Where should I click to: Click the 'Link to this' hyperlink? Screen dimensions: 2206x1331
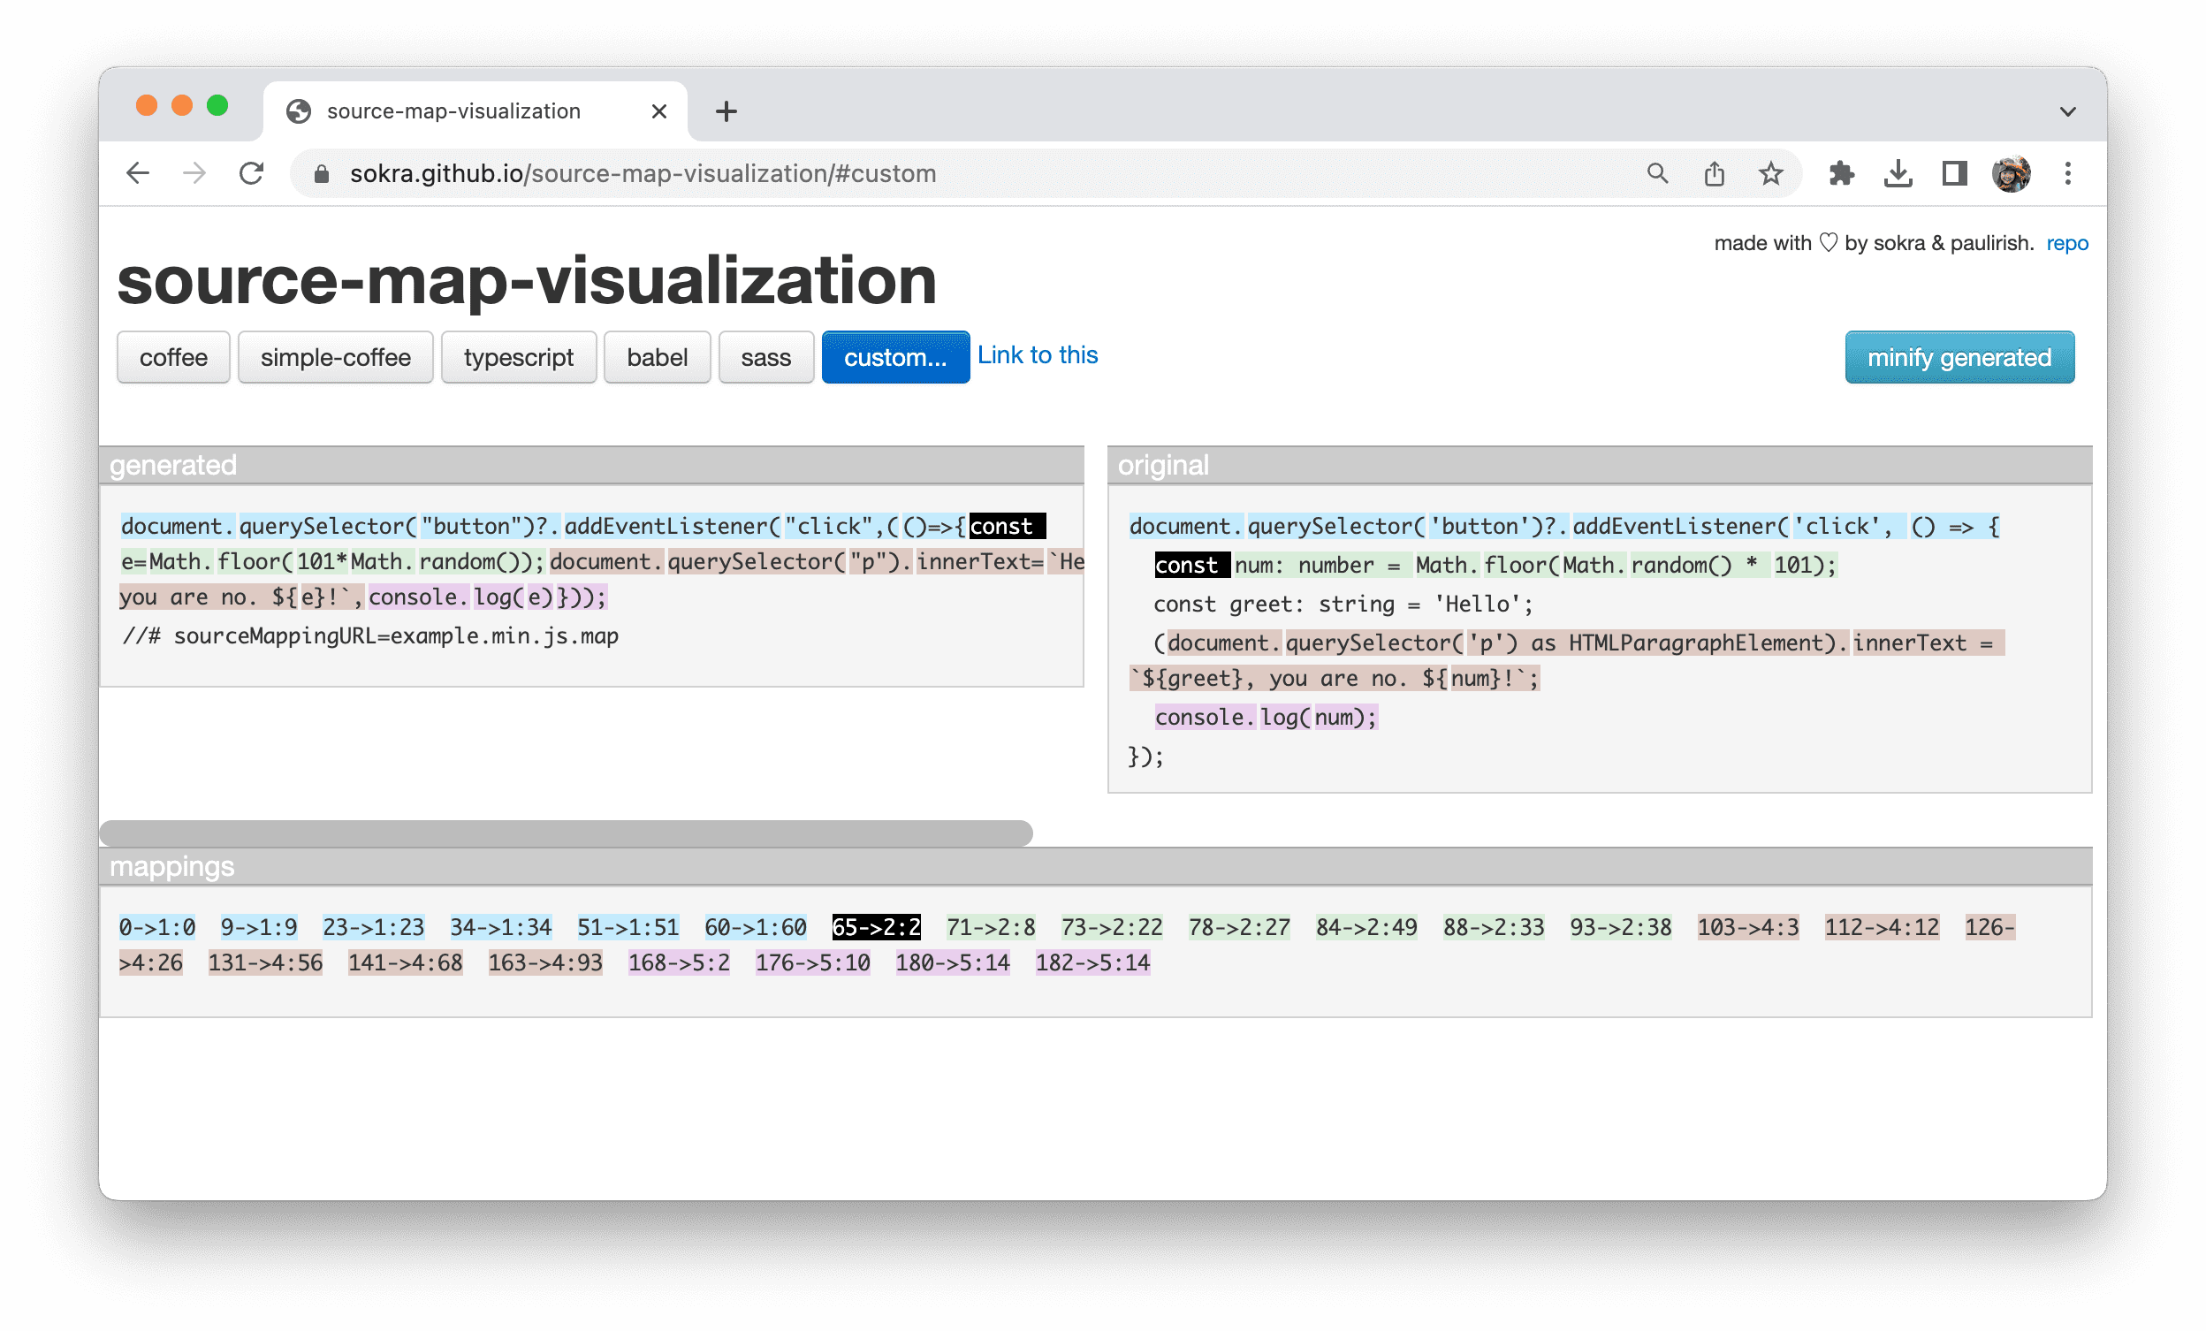click(1035, 354)
